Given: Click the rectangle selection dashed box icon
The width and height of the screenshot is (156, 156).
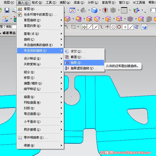Looking at the screenshot, I should (73, 27).
